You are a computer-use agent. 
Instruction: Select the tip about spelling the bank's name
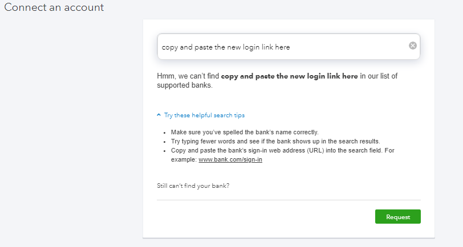coord(245,132)
